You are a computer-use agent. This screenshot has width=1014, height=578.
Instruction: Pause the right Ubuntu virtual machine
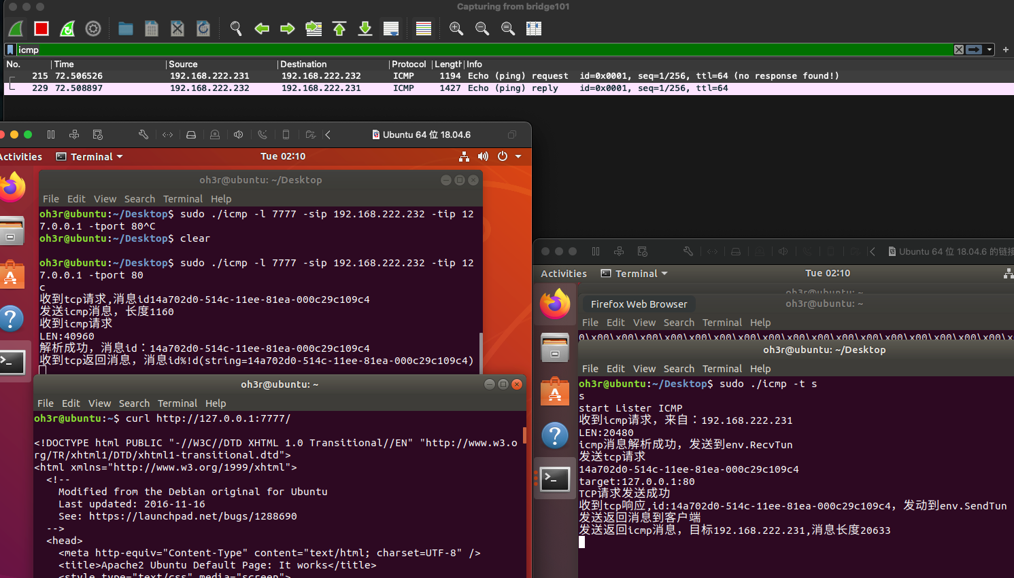click(x=596, y=251)
